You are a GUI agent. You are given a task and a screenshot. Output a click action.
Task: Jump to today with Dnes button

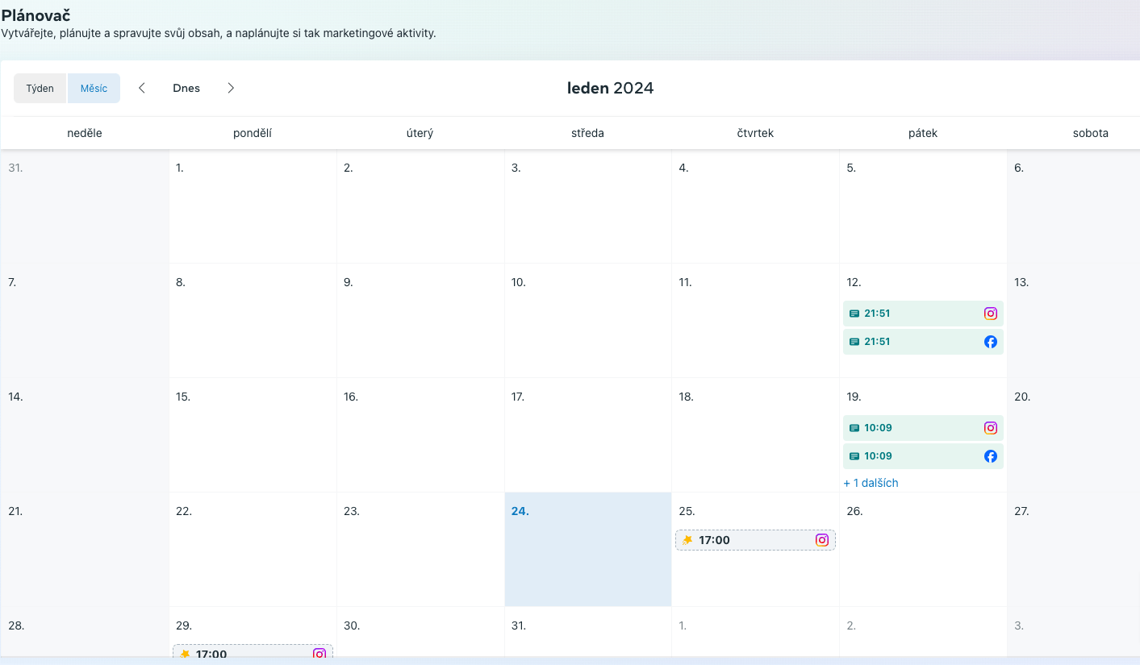(186, 89)
